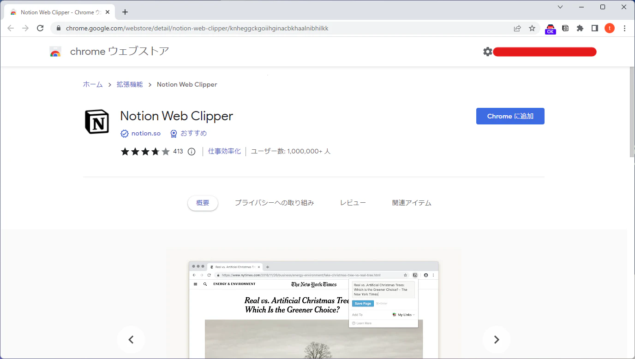
Task: Open the 関連アイテム tab
Action: (x=412, y=203)
